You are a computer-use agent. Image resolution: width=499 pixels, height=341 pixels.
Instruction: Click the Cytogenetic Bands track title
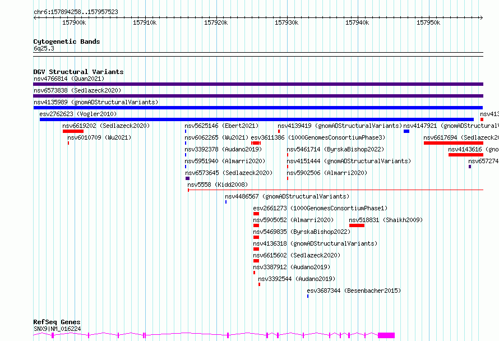(x=67, y=42)
